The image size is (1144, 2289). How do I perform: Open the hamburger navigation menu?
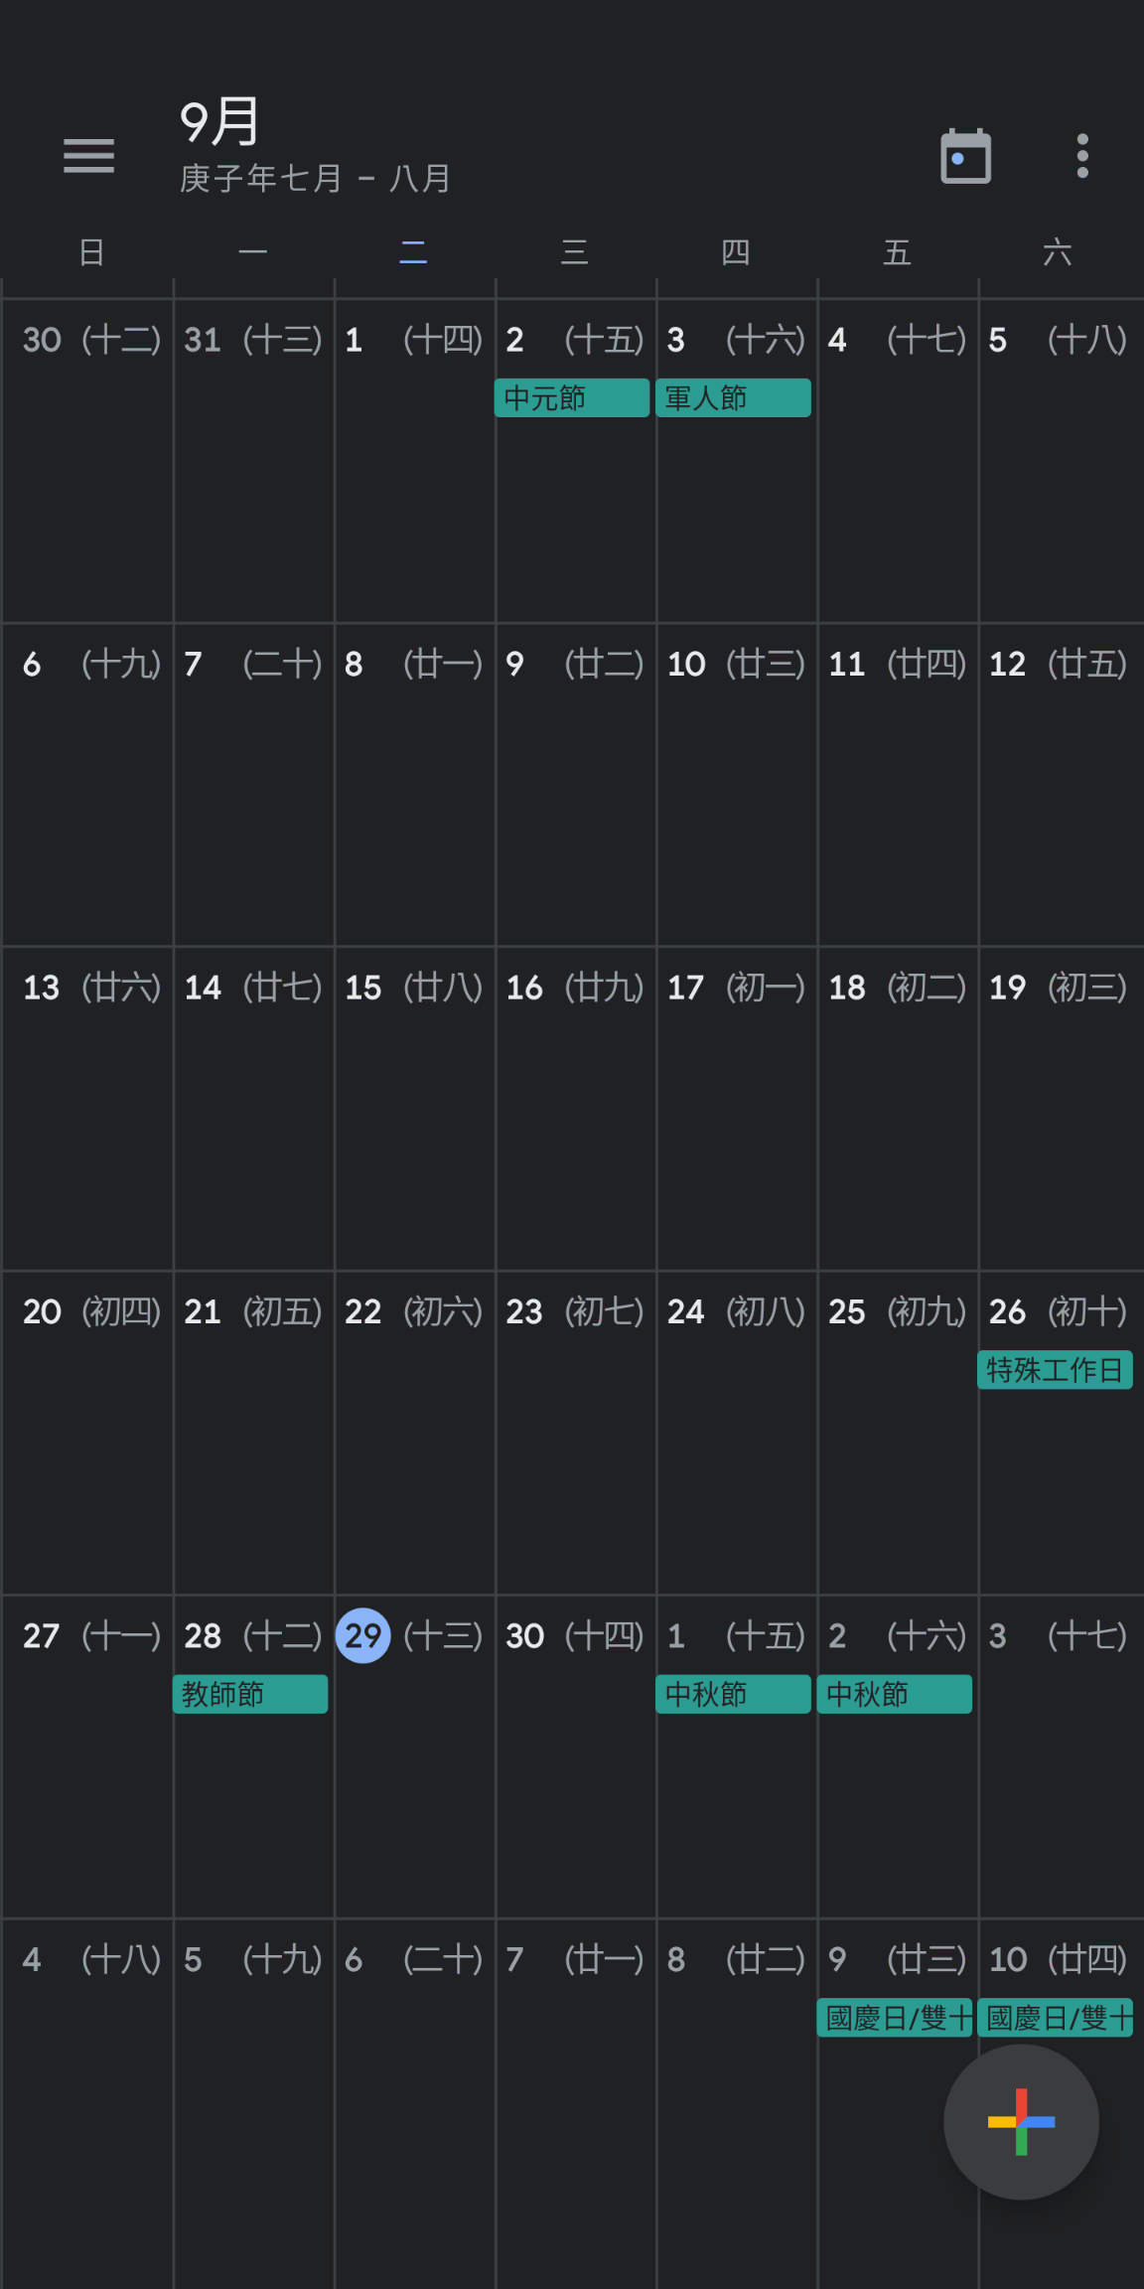(x=88, y=156)
